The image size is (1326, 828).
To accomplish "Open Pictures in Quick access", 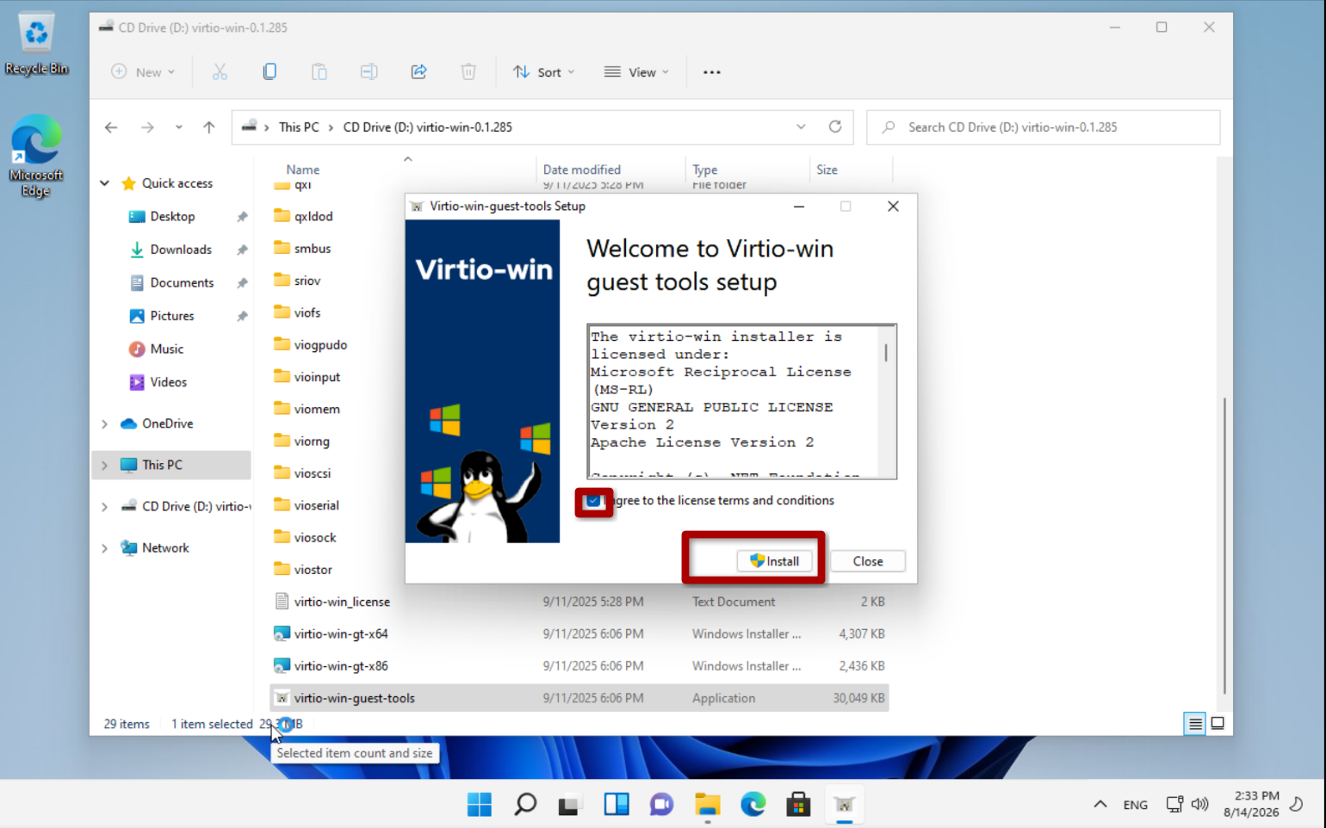I will pos(172,316).
